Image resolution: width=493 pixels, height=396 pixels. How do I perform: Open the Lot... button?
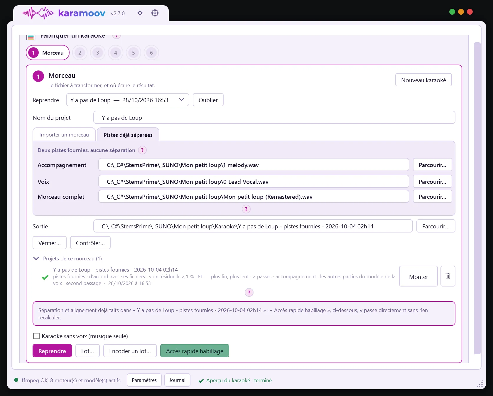pyautogui.click(x=87, y=351)
